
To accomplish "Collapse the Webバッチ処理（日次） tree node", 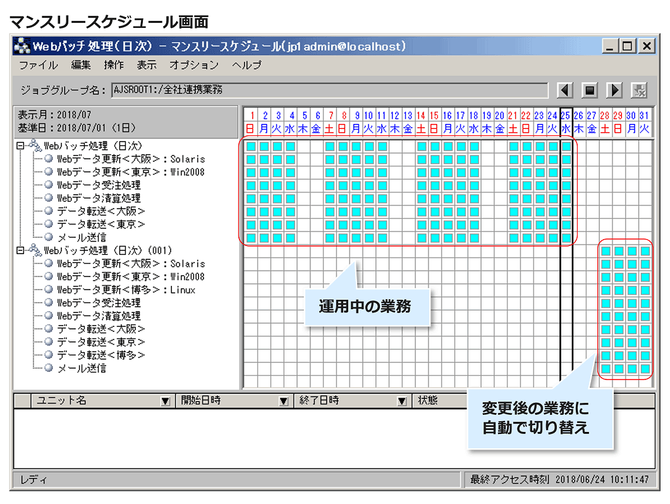I will coord(20,146).
